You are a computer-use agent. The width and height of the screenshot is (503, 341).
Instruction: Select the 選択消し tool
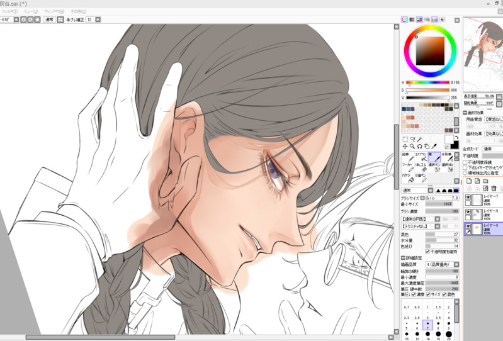click(447, 167)
